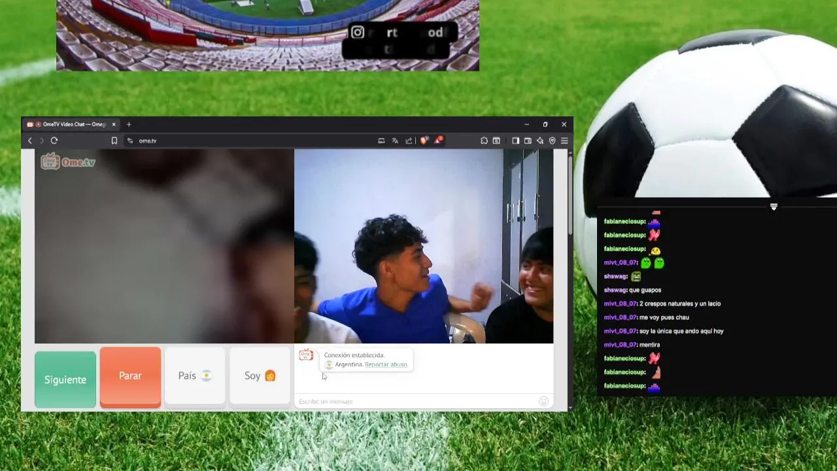Viewport: 837px width, 471px height.
Task: Minimize the browser window
Action: tap(526, 124)
